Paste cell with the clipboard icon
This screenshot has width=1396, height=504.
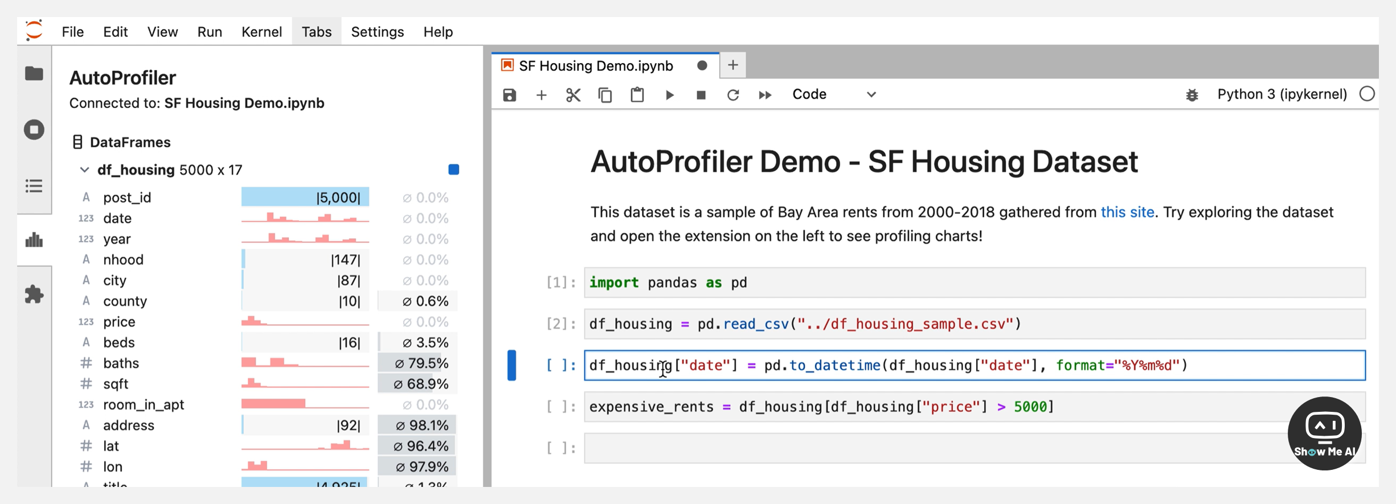pyautogui.click(x=637, y=94)
